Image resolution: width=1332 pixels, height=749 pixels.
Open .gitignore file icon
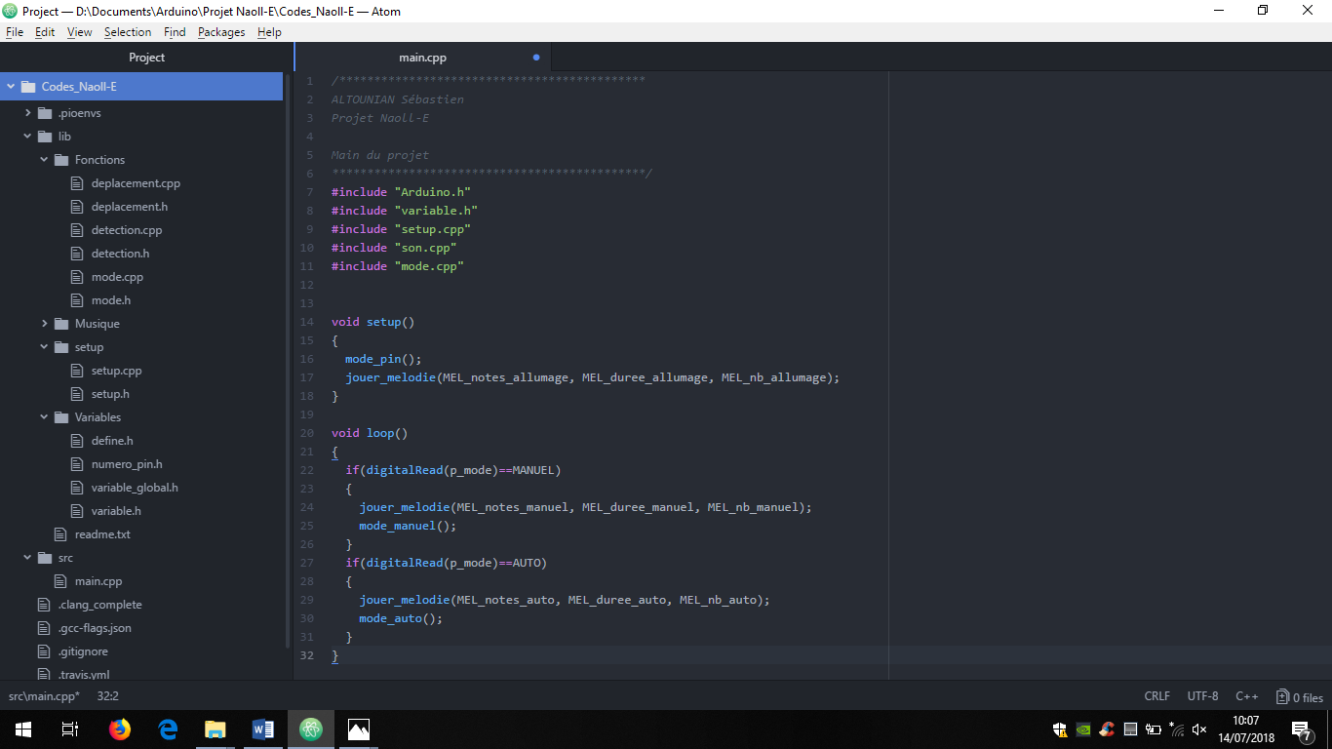pyautogui.click(x=44, y=651)
